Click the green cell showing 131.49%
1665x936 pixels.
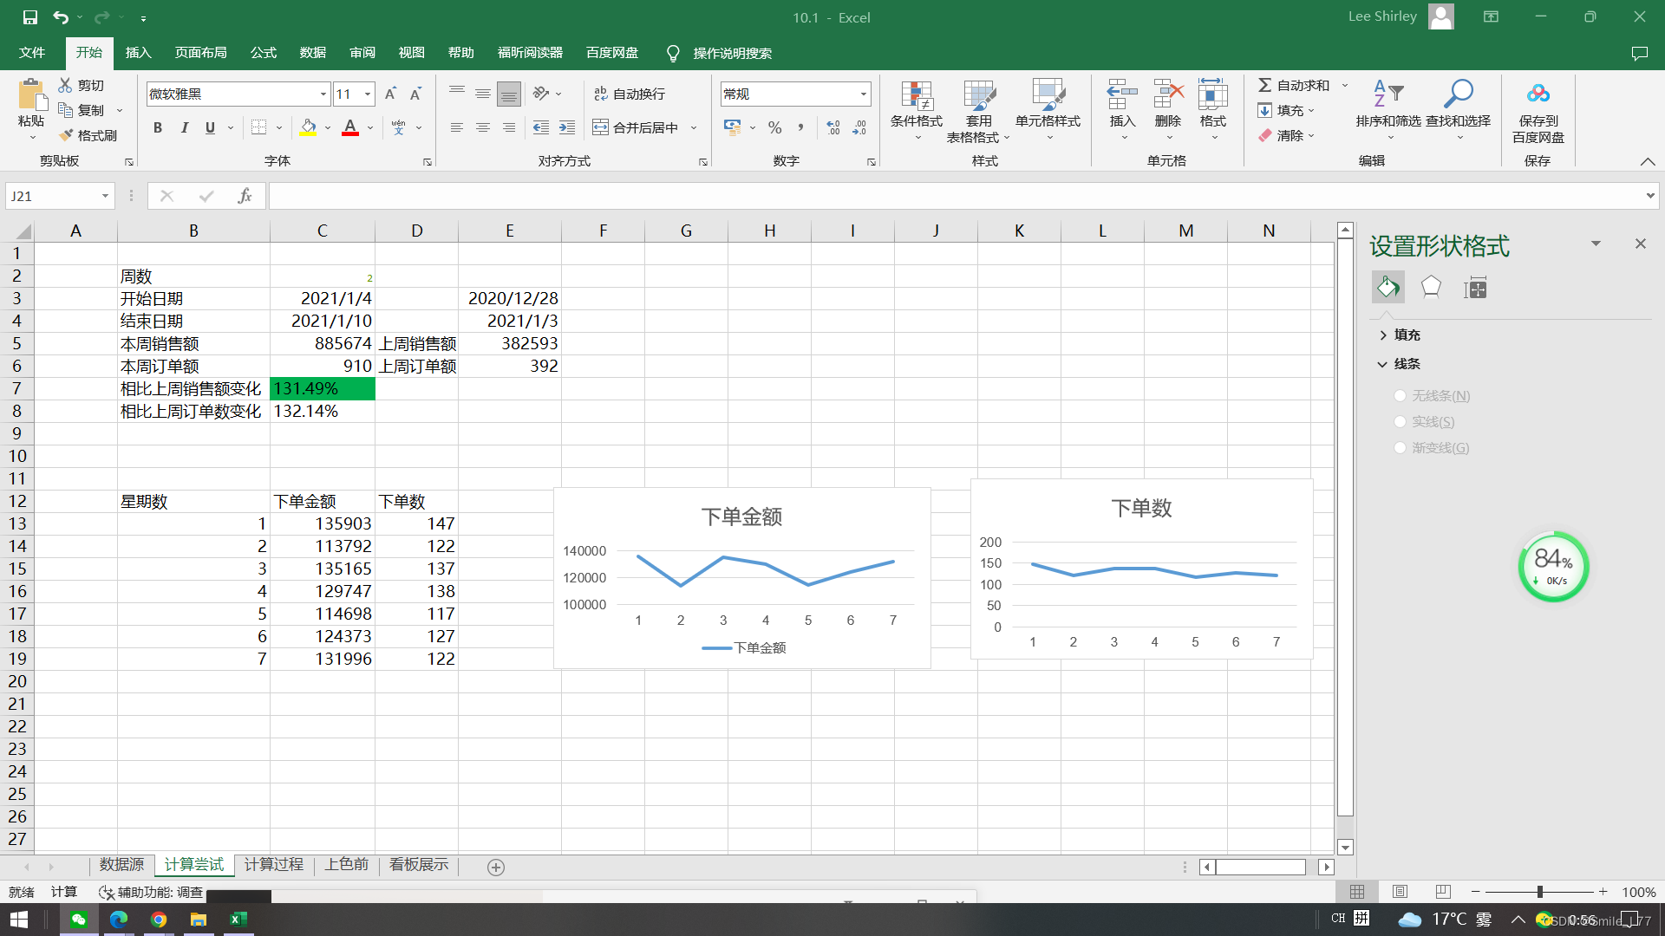pyautogui.click(x=322, y=388)
